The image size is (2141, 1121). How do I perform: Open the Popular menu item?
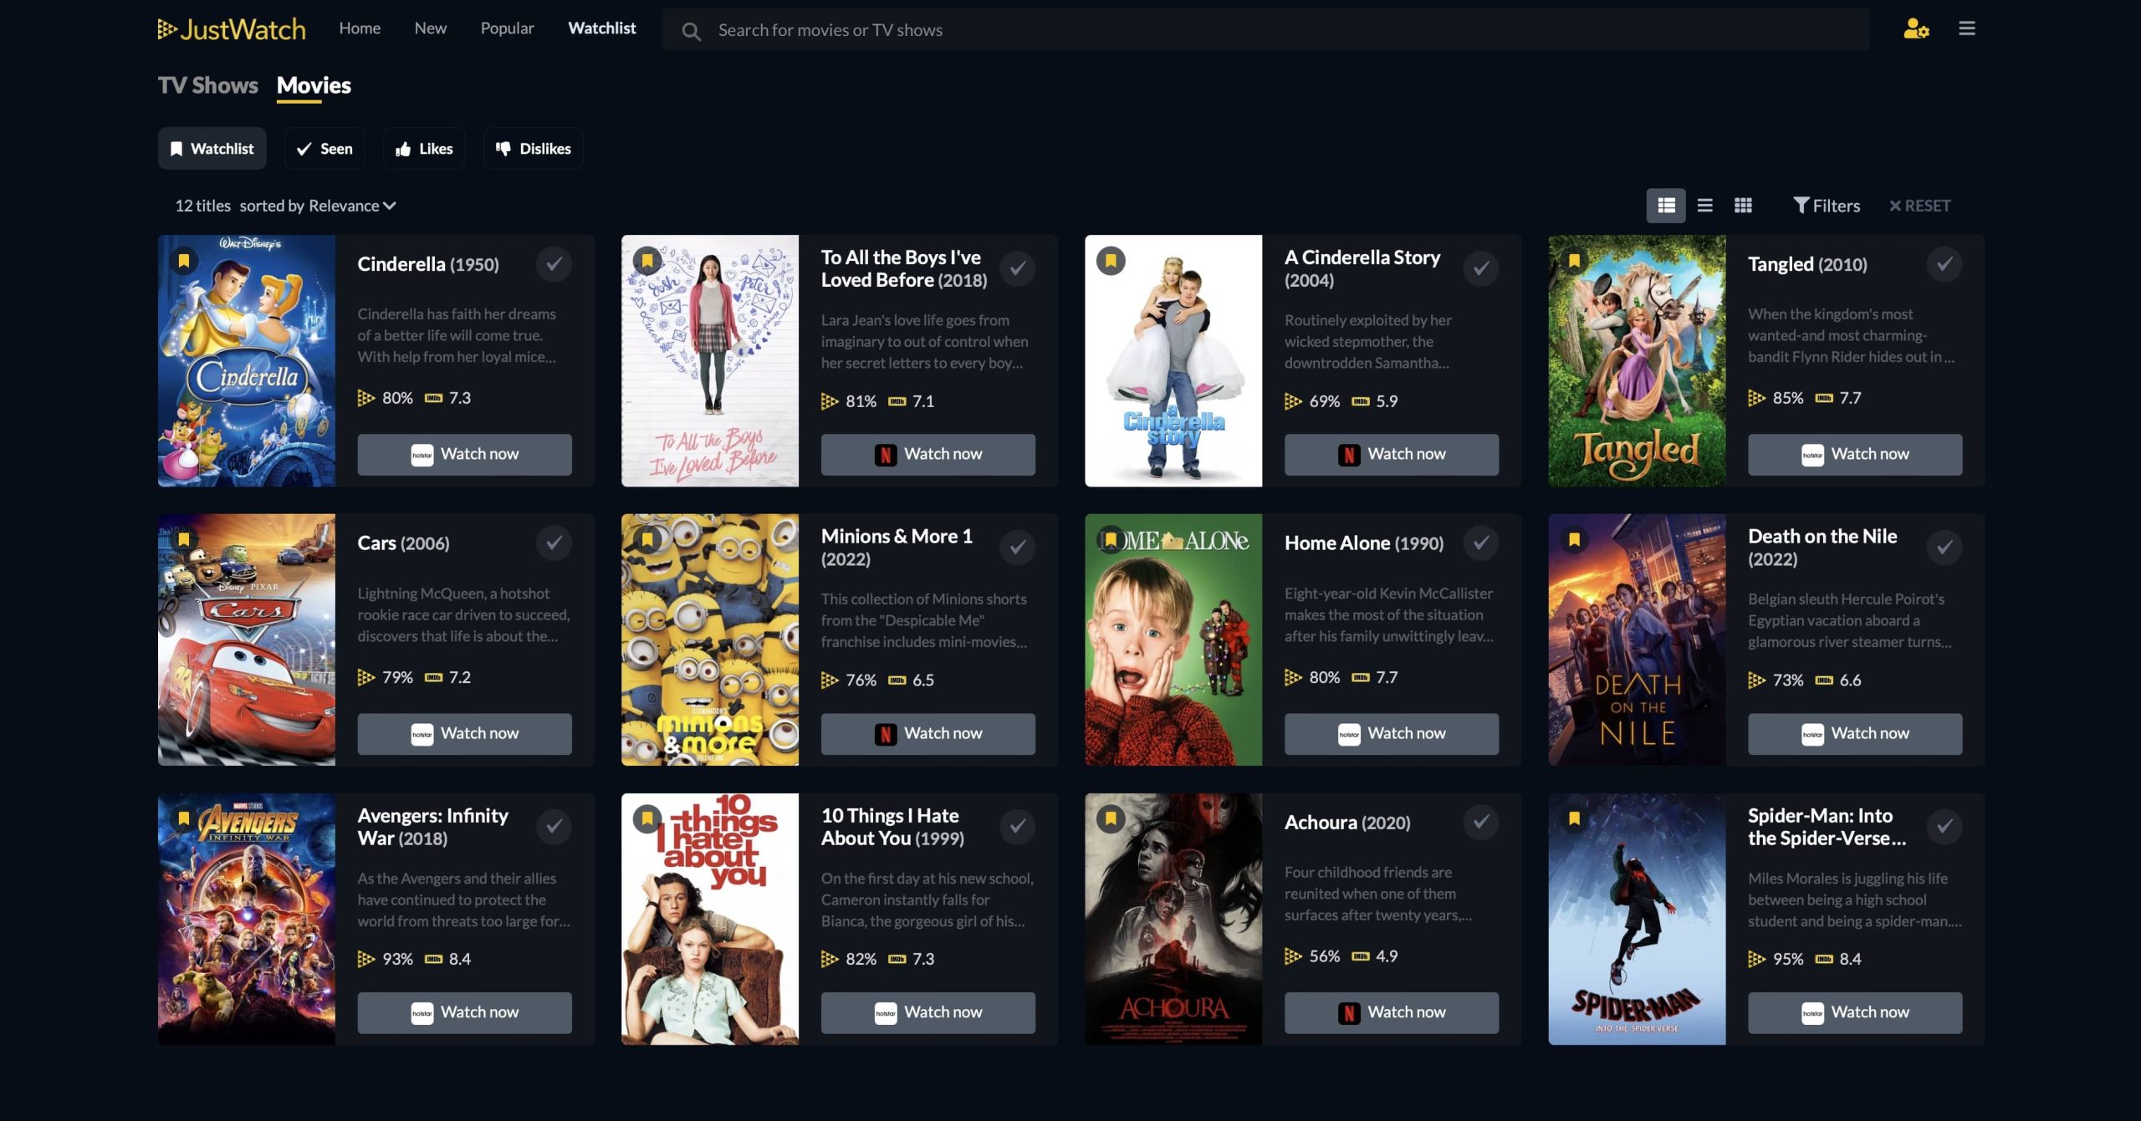(507, 28)
